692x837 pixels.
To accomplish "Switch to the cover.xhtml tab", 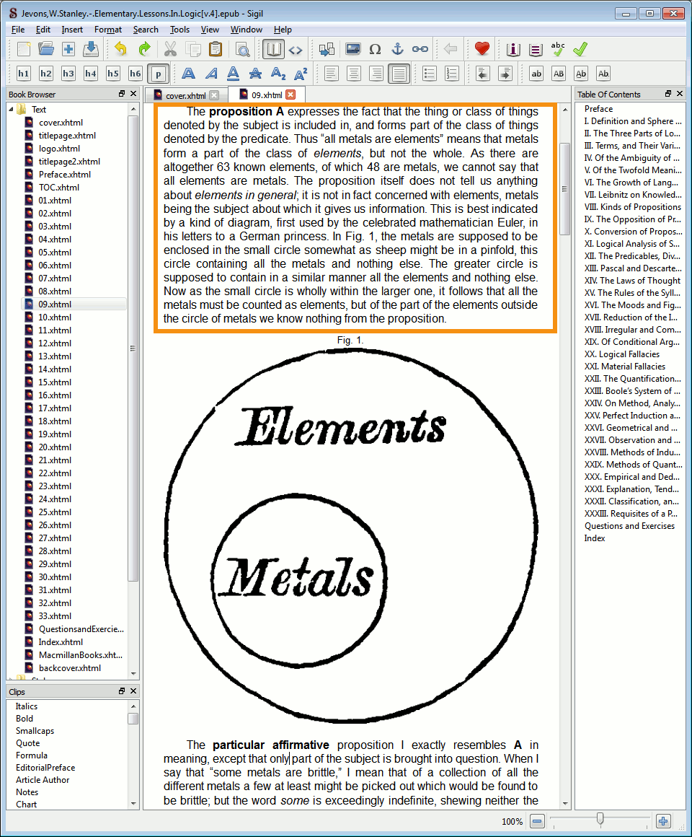I will click(x=185, y=95).
